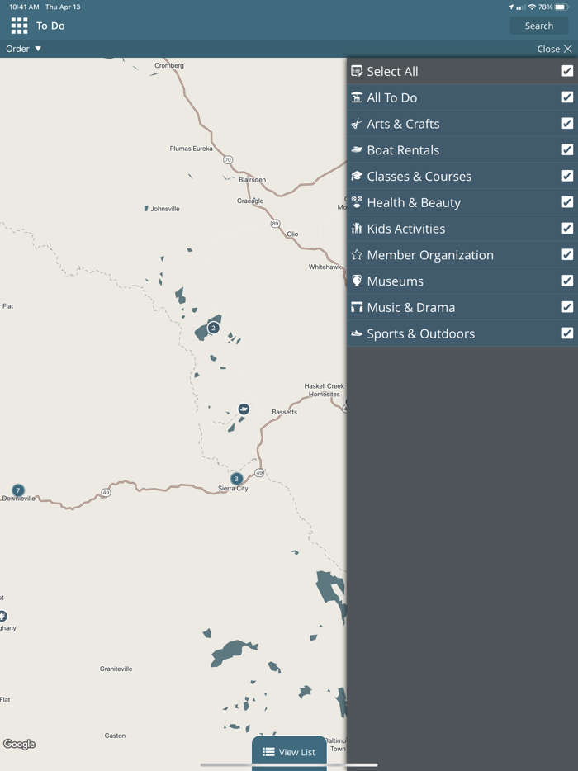This screenshot has width=578, height=771.
Task: Toggle the Select All checkbox
Action: click(x=567, y=71)
